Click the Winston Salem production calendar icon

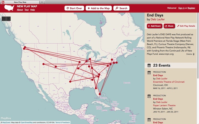coord(149,96)
